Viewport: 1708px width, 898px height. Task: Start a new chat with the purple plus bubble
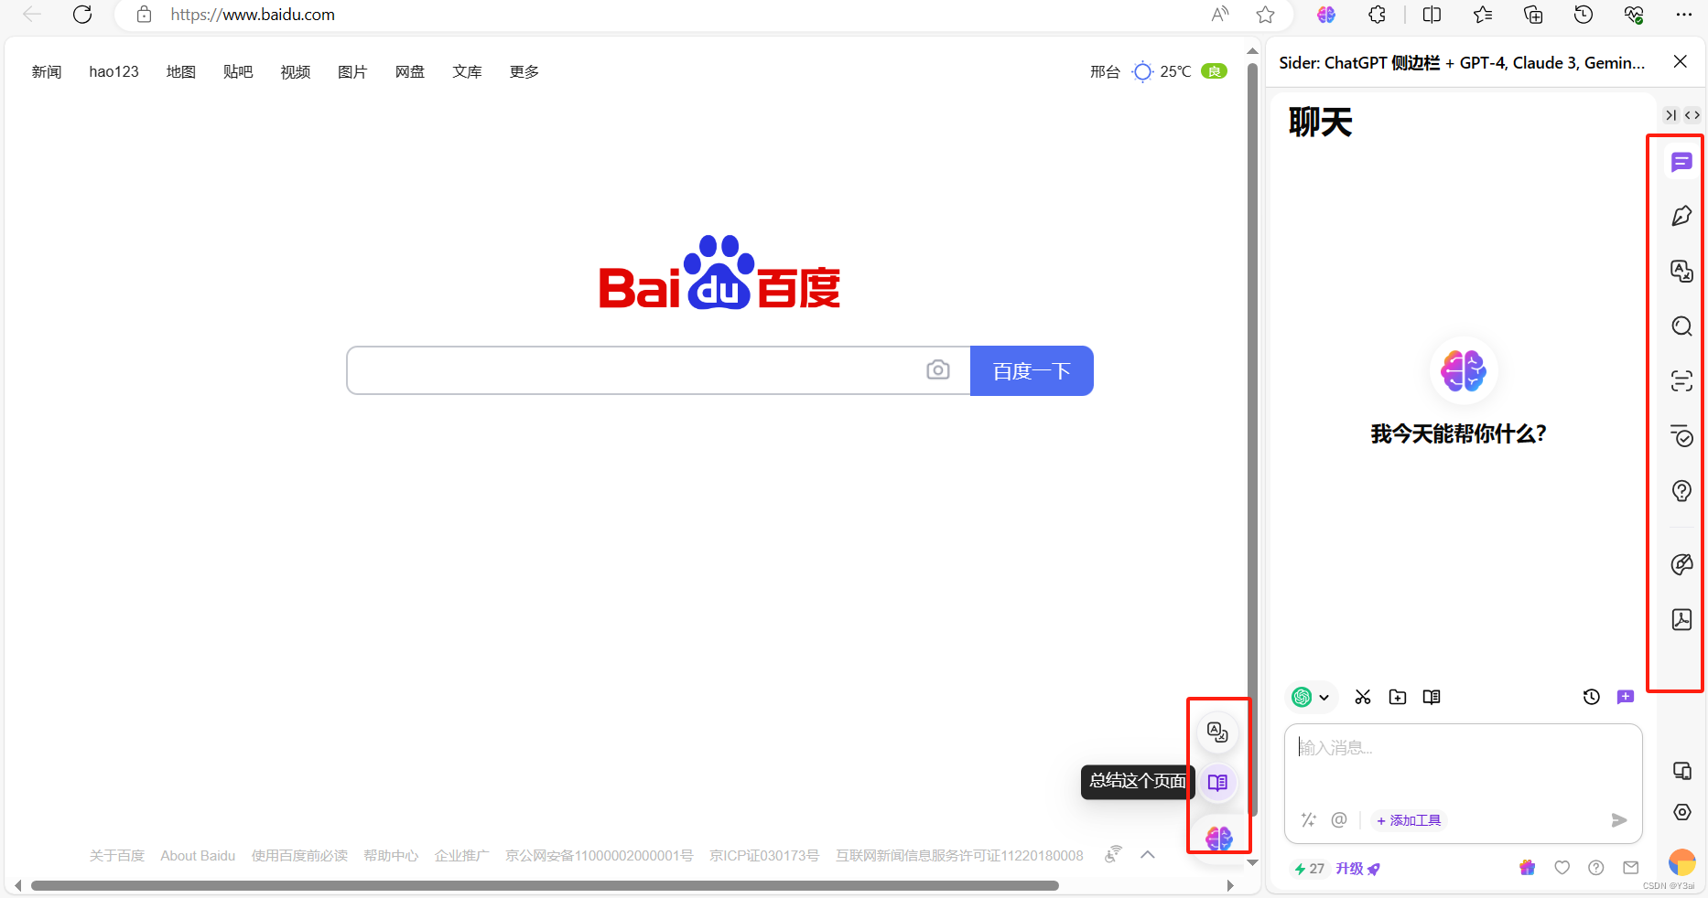[1626, 697]
